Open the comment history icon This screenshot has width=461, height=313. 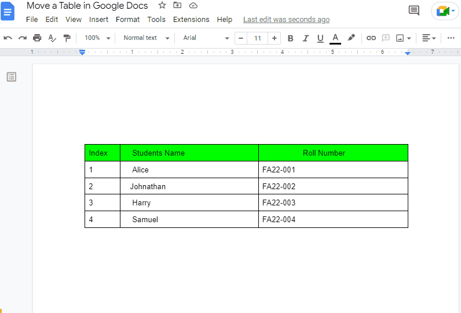pos(414,10)
